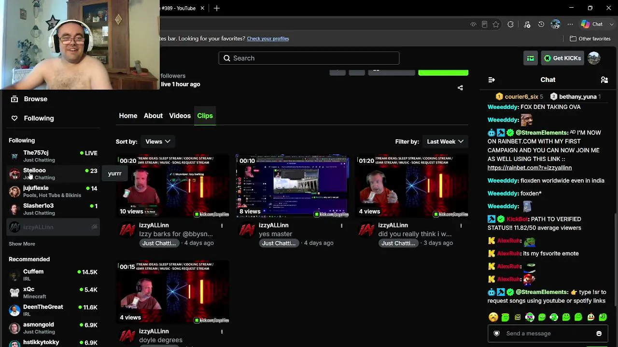This screenshot has width=618, height=347.
Task: Collapse the chat panel with the arrow icon
Action: [x=492, y=80]
